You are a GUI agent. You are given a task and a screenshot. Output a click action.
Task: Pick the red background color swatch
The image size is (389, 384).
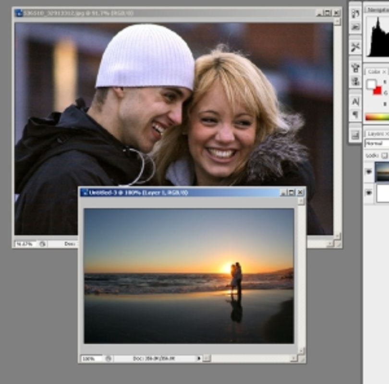click(377, 91)
